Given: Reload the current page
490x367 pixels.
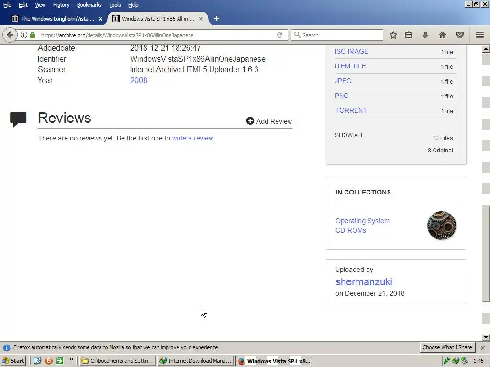Looking at the screenshot, I should [x=279, y=35].
